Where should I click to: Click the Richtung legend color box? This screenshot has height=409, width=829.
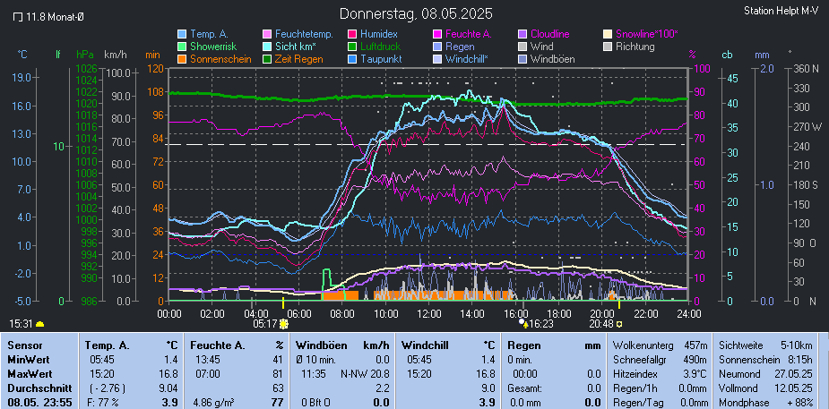coord(607,47)
